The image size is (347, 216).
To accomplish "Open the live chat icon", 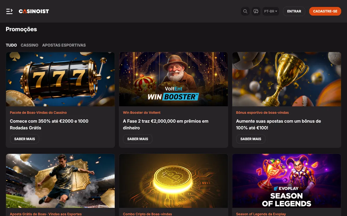I will (x=256, y=11).
